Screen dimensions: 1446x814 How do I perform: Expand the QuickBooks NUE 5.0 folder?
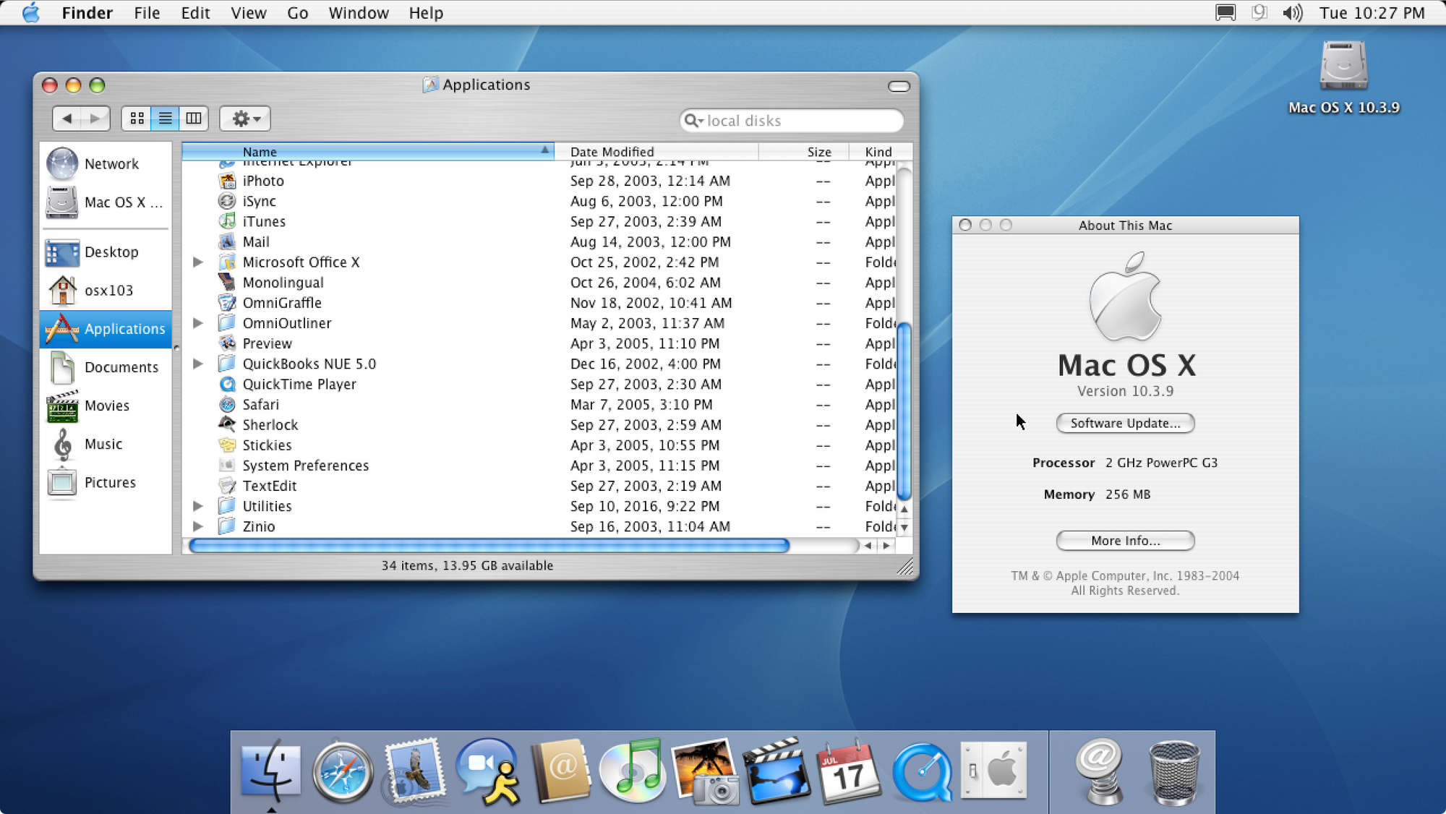tap(197, 364)
